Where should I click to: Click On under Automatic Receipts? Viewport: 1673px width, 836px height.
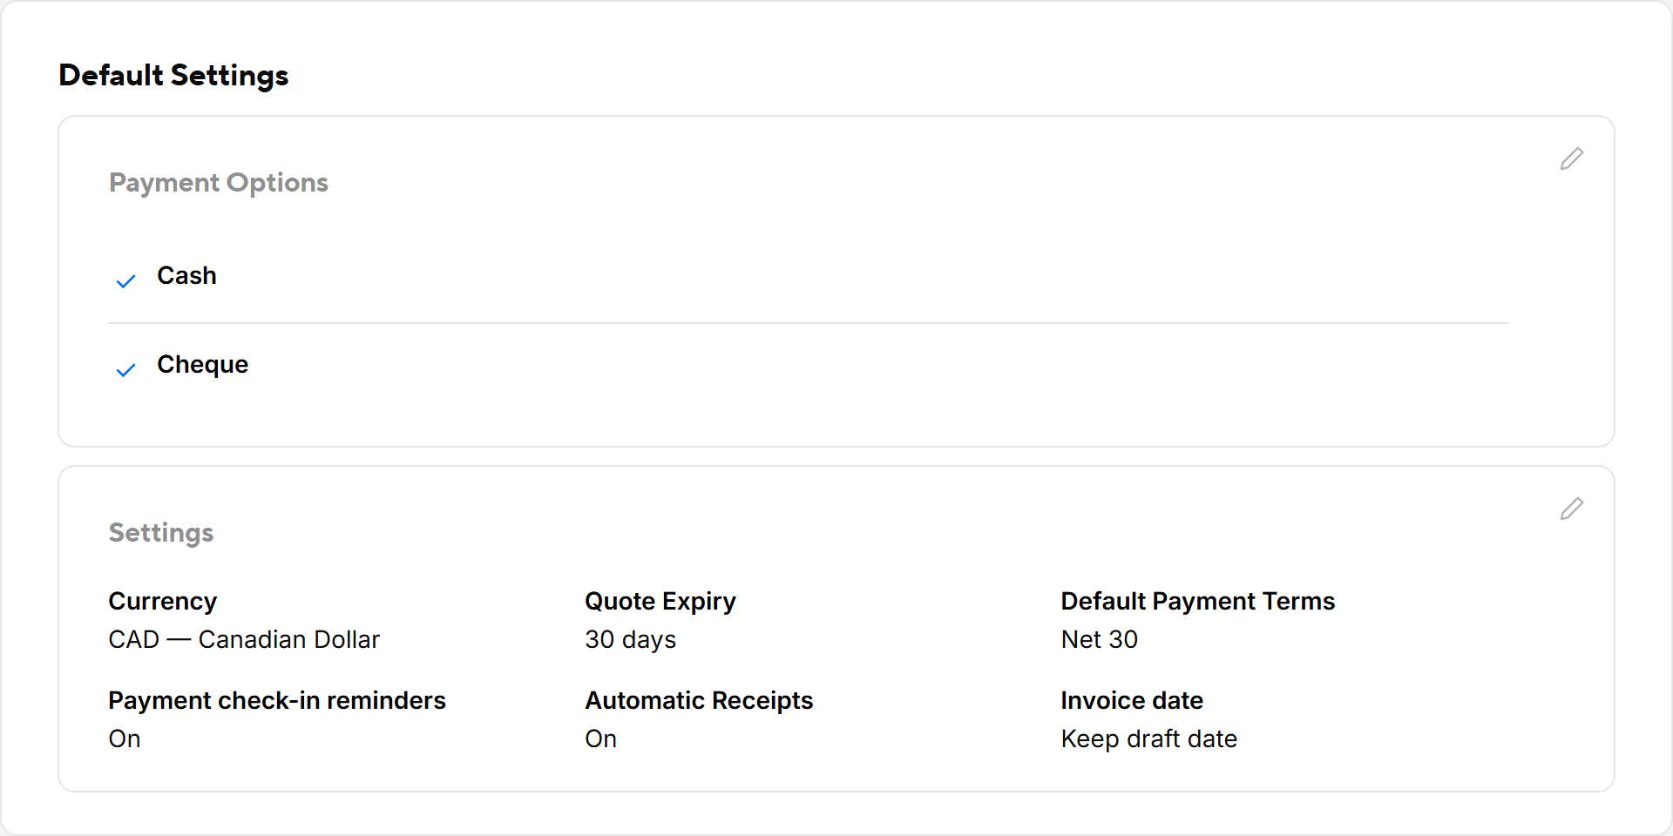click(x=601, y=738)
